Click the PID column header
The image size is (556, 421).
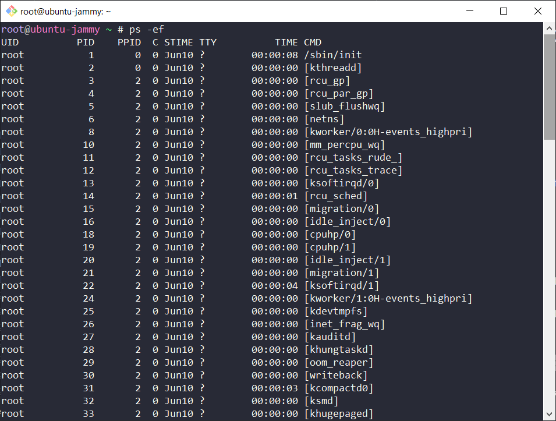(86, 42)
